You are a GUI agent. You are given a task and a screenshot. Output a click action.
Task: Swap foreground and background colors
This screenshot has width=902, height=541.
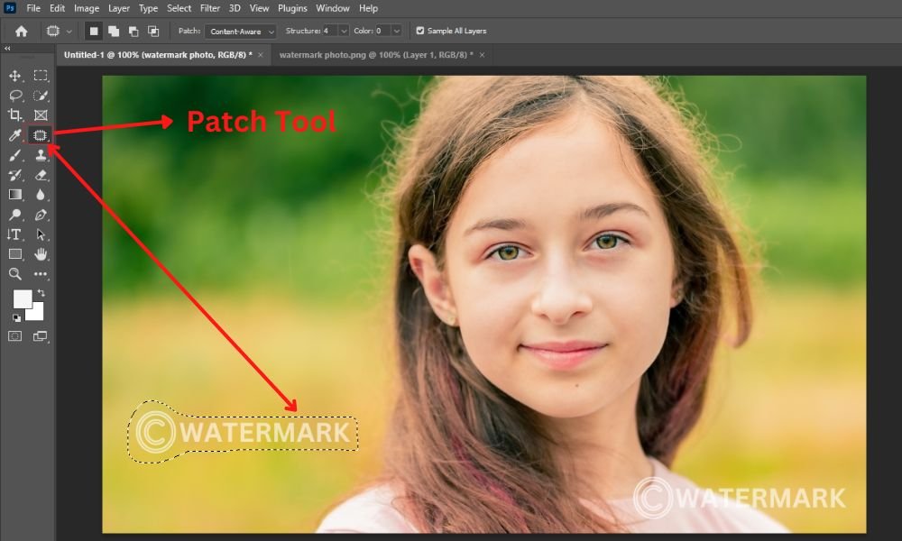(x=41, y=293)
